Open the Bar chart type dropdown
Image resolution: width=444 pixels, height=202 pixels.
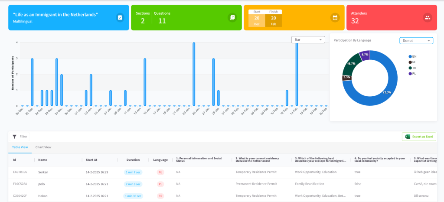(308, 39)
